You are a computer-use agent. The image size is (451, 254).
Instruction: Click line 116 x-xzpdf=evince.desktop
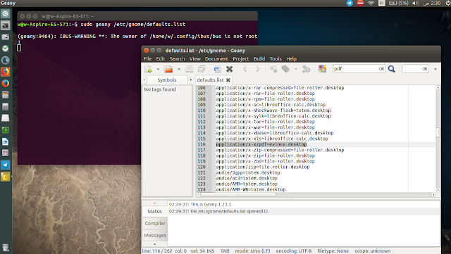click(x=261, y=144)
